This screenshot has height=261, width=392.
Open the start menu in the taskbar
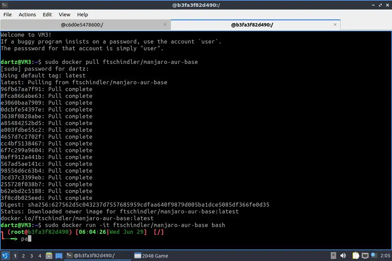coord(5,256)
